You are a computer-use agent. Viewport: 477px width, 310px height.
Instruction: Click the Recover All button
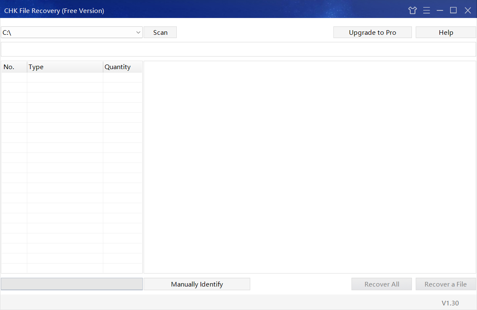point(382,284)
